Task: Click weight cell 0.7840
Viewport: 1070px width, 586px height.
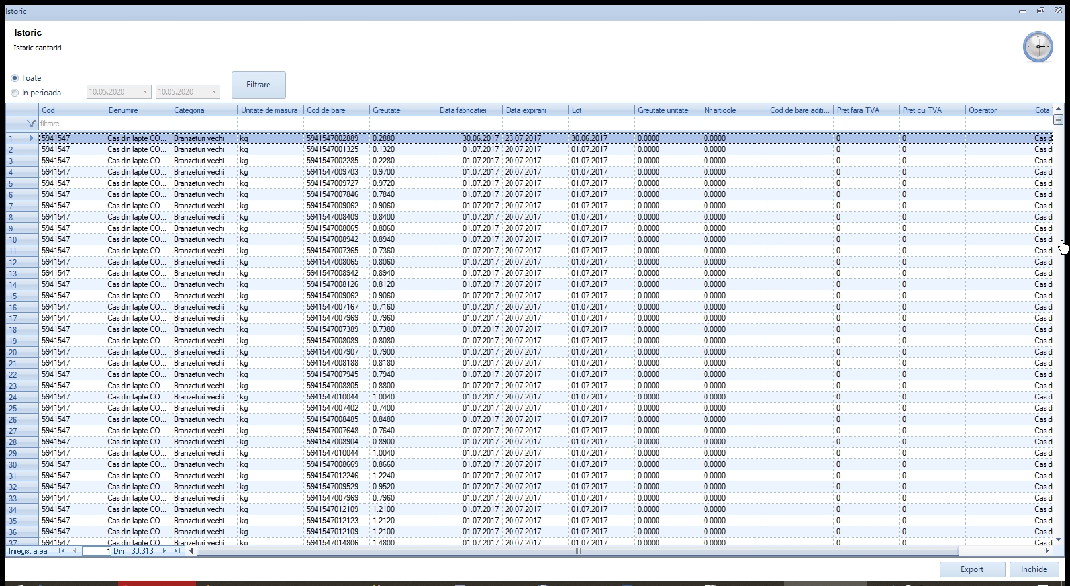Action: point(403,194)
